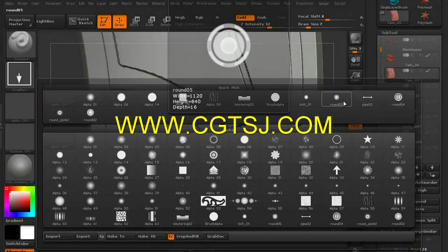Toggle Zsub mode
The width and height of the screenshot is (448, 252).
pyautogui.click(x=262, y=17)
